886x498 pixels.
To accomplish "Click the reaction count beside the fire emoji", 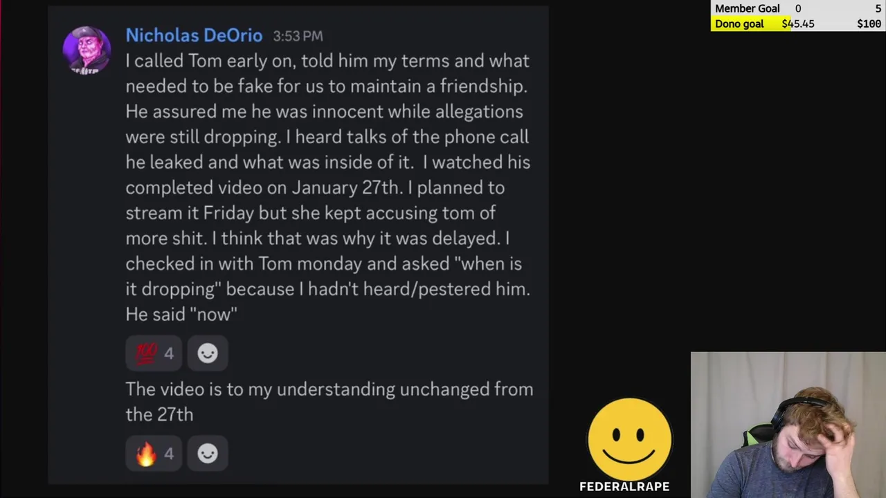I will [x=169, y=454].
